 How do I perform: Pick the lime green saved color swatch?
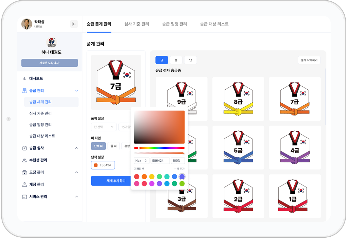[x=182, y=184]
